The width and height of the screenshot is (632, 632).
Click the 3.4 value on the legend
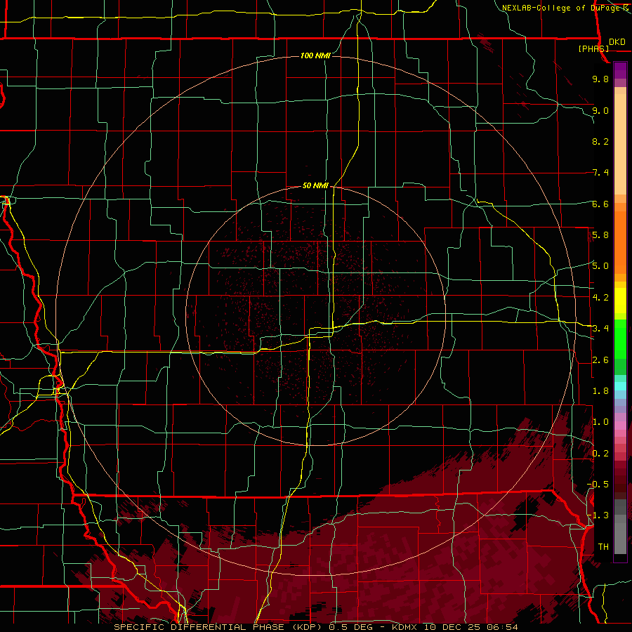click(x=600, y=329)
